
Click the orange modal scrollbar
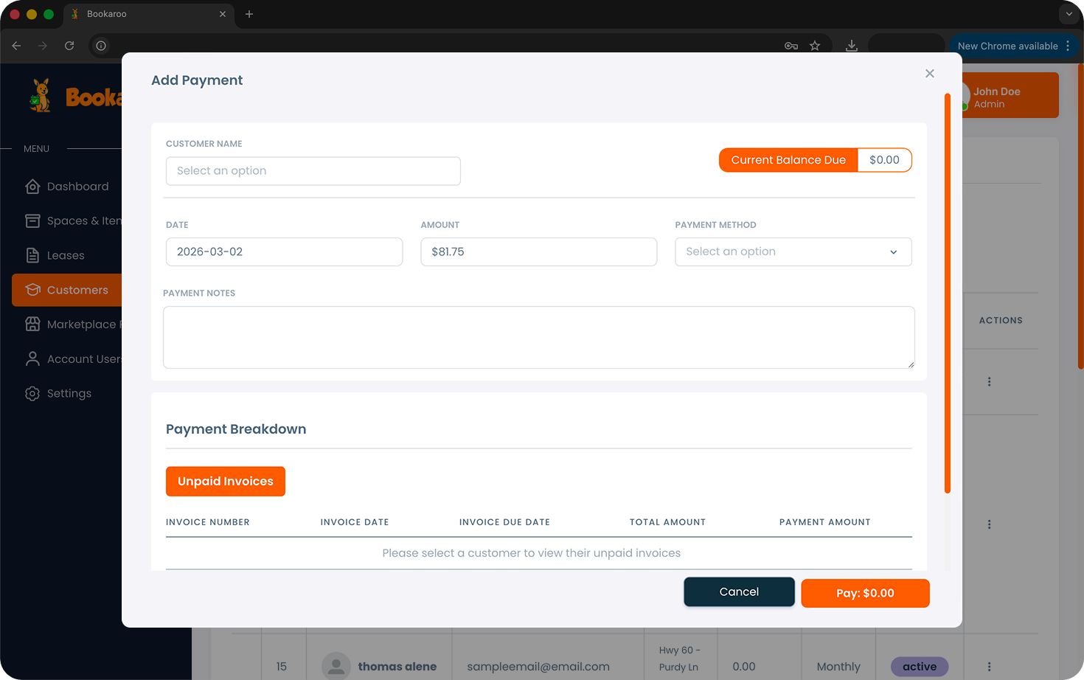948,295
